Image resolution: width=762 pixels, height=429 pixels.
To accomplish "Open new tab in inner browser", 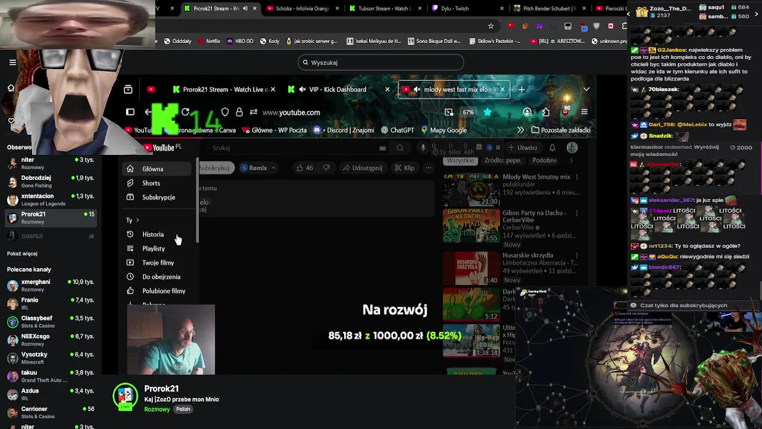I will tap(521, 89).
